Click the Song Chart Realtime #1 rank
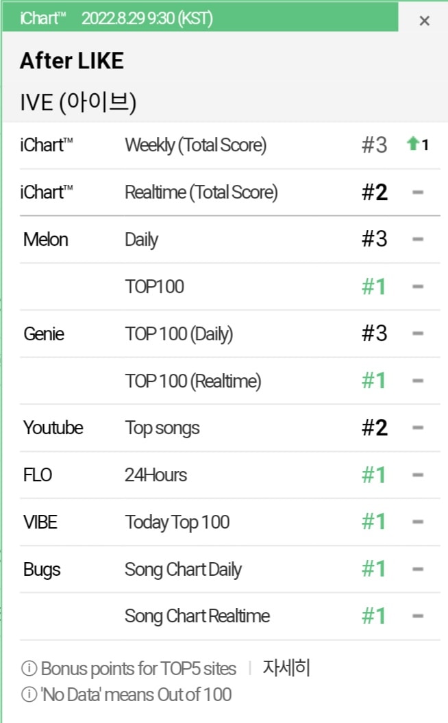Viewport: 448px width, 723px height. pyautogui.click(x=374, y=616)
